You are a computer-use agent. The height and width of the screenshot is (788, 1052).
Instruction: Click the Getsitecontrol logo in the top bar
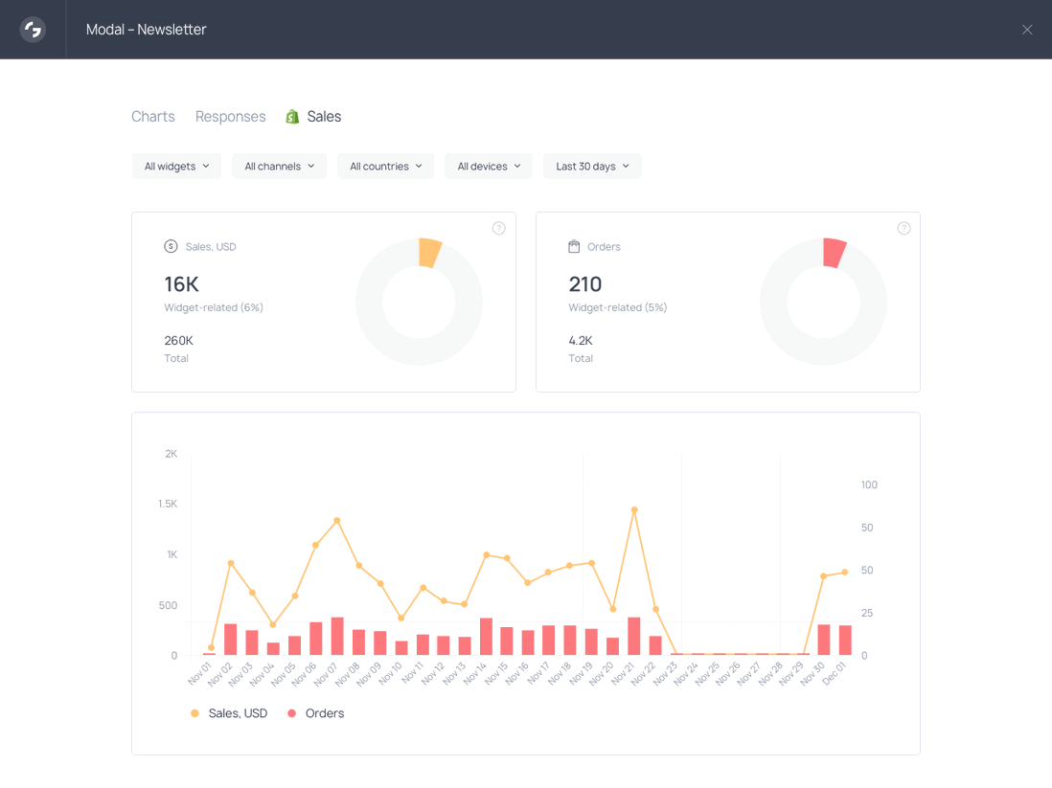tap(32, 29)
